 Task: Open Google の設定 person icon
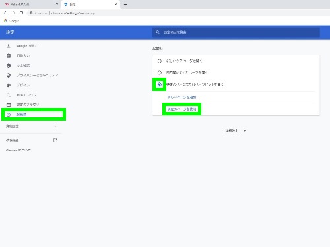point(9,46)
